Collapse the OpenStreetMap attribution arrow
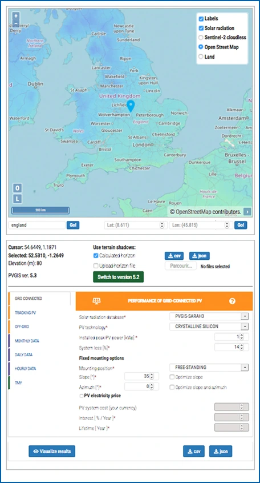260x483 pixels. coord(247,212)
